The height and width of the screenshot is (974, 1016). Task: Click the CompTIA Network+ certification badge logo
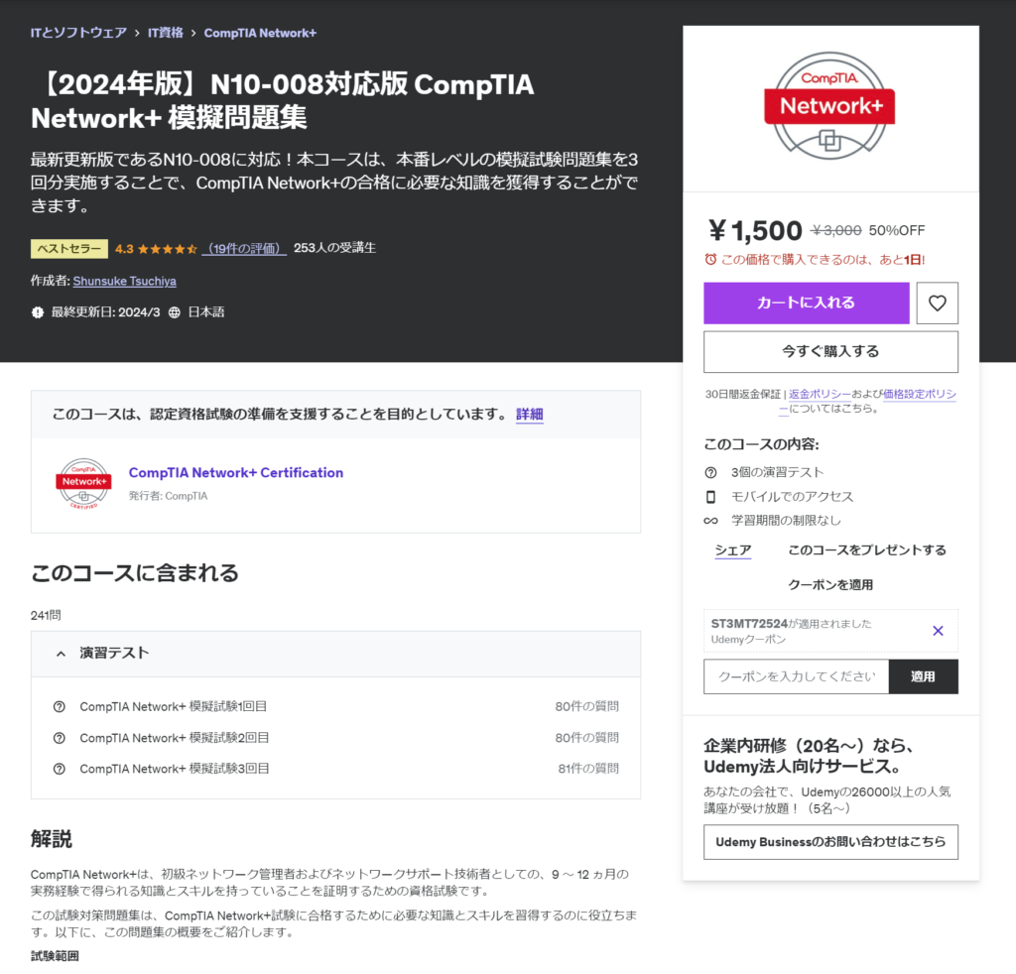pyautogui.click(x=83, y=483)
